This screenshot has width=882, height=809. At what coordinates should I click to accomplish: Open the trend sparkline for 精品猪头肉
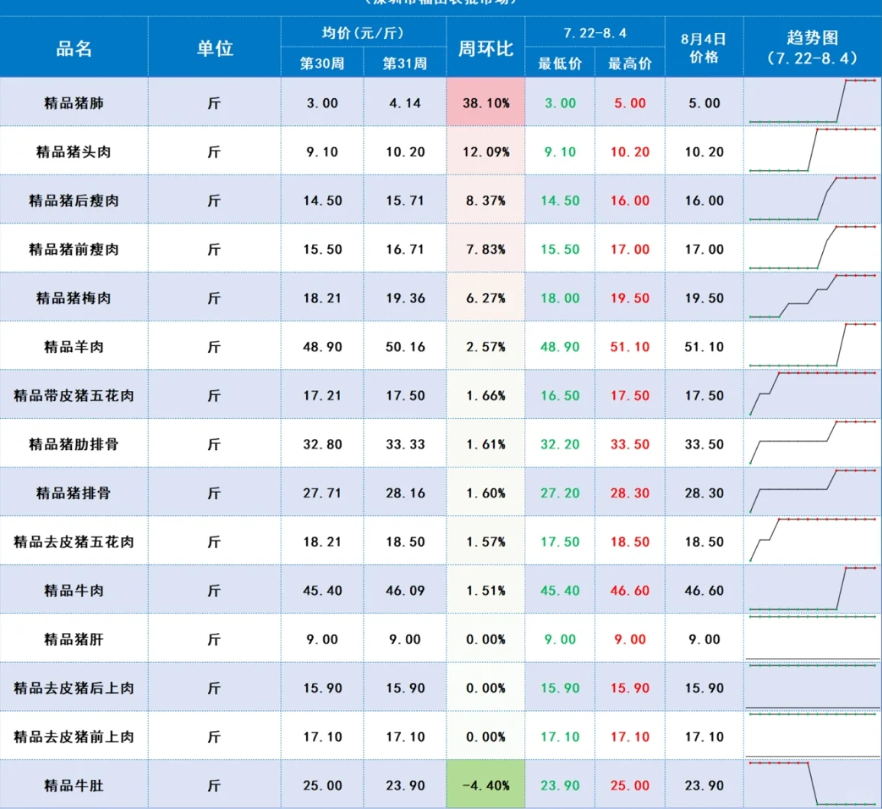coord(812,151)
